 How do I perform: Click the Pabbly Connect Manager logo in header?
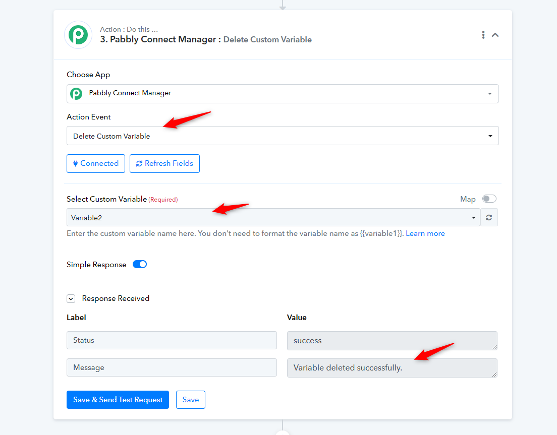click(78, 35)
